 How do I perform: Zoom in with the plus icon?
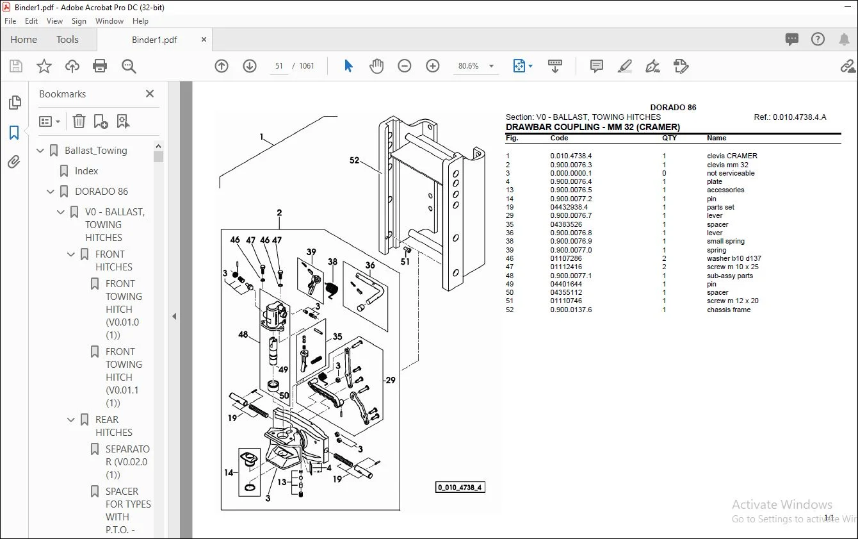[433, 66]
